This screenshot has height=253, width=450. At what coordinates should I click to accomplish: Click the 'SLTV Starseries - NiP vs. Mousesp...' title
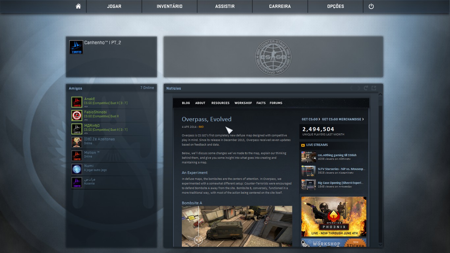pyautogui.click(x=342, y=169)
